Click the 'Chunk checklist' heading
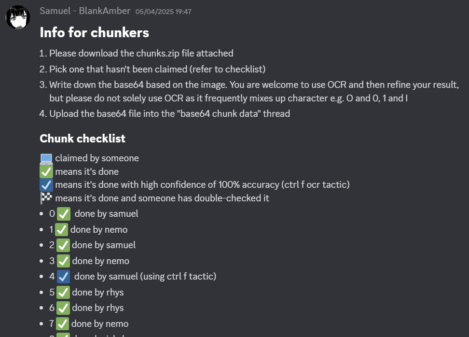469x337 pixels. [82, 139]
